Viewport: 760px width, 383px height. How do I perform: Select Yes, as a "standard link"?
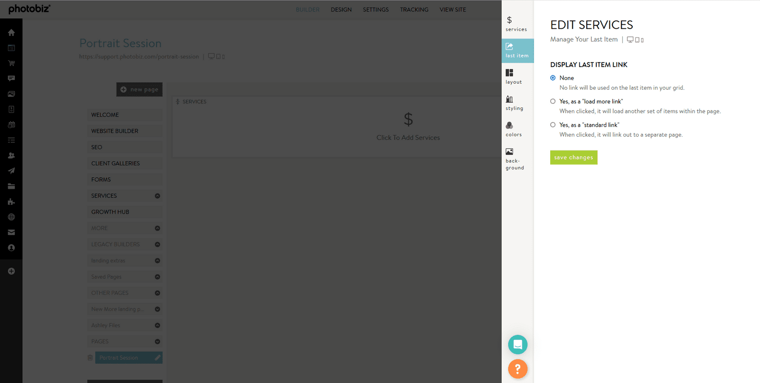click(x=553, y=125)
